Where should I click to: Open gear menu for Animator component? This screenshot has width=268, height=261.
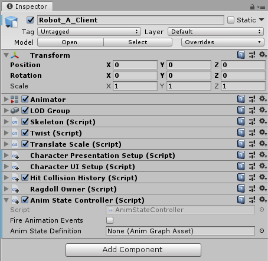263,99
